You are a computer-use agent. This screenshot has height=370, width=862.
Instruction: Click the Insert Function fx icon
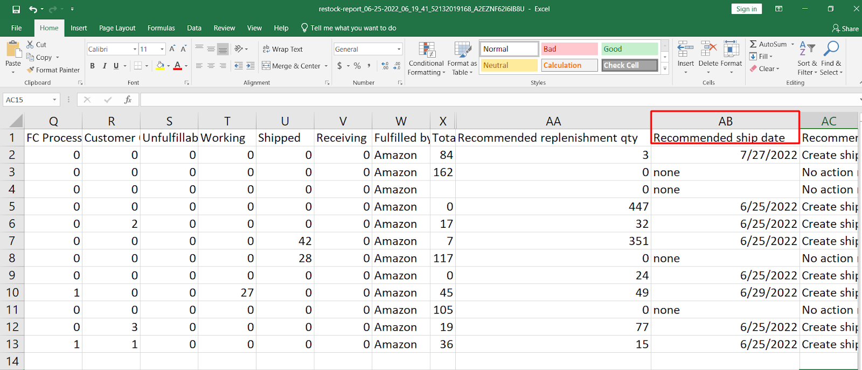pos(128,100)
